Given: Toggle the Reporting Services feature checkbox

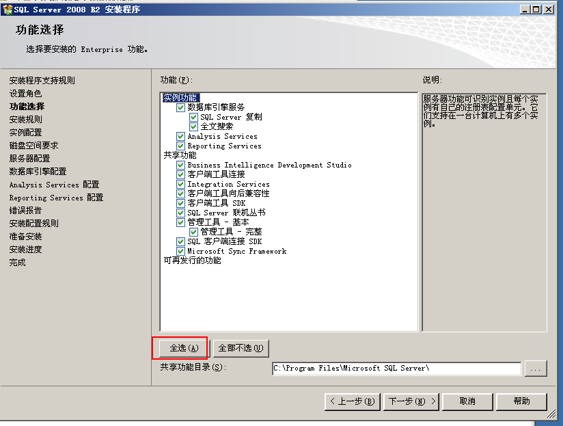Looking at the screenshot, I should click(180, 146).
